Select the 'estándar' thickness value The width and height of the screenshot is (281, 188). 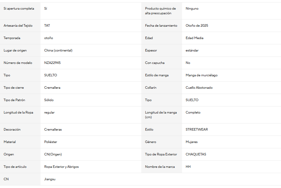pos(192,50)
